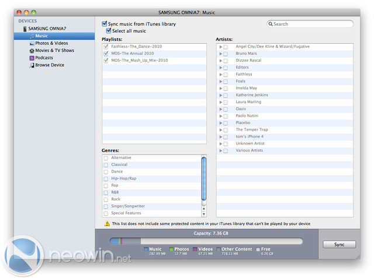The image size is (374, 278).
Task: Expand the Angel City/Dee Kline artist row
Action: coord(221,47)
